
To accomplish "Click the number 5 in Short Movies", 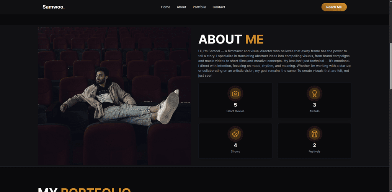I will pyautogui.click(x=235, y=105).
